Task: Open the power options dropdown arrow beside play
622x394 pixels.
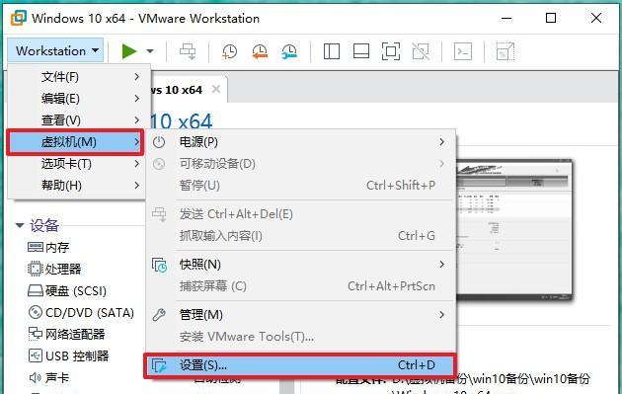Action: (x=150, y=51)
